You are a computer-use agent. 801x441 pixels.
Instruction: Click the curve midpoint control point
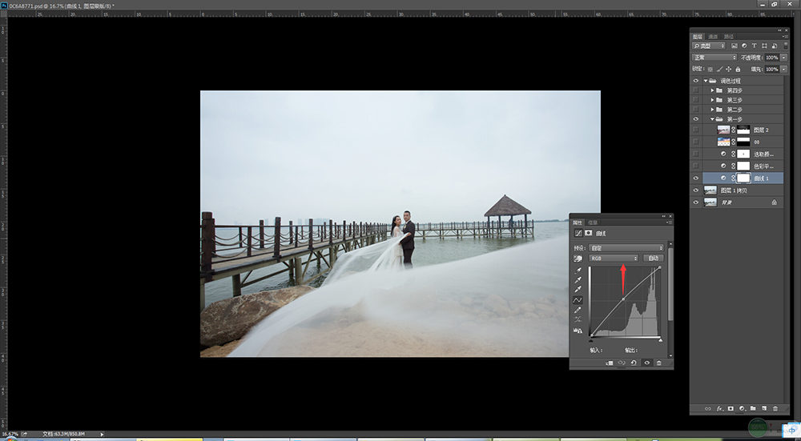click(623, 299)
